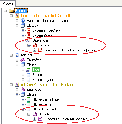This screenshot has height=124, width=122.
Task: Select RE_expenseType class
Action: tap(46, 99)
